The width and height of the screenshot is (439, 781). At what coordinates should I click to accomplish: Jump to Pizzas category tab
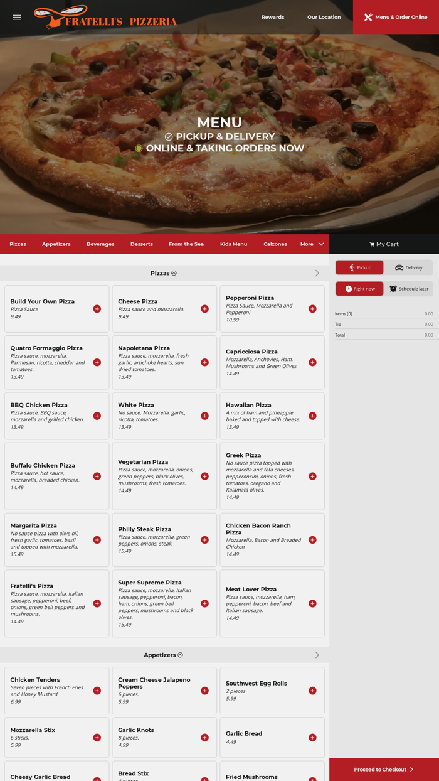tap(18, 244)
